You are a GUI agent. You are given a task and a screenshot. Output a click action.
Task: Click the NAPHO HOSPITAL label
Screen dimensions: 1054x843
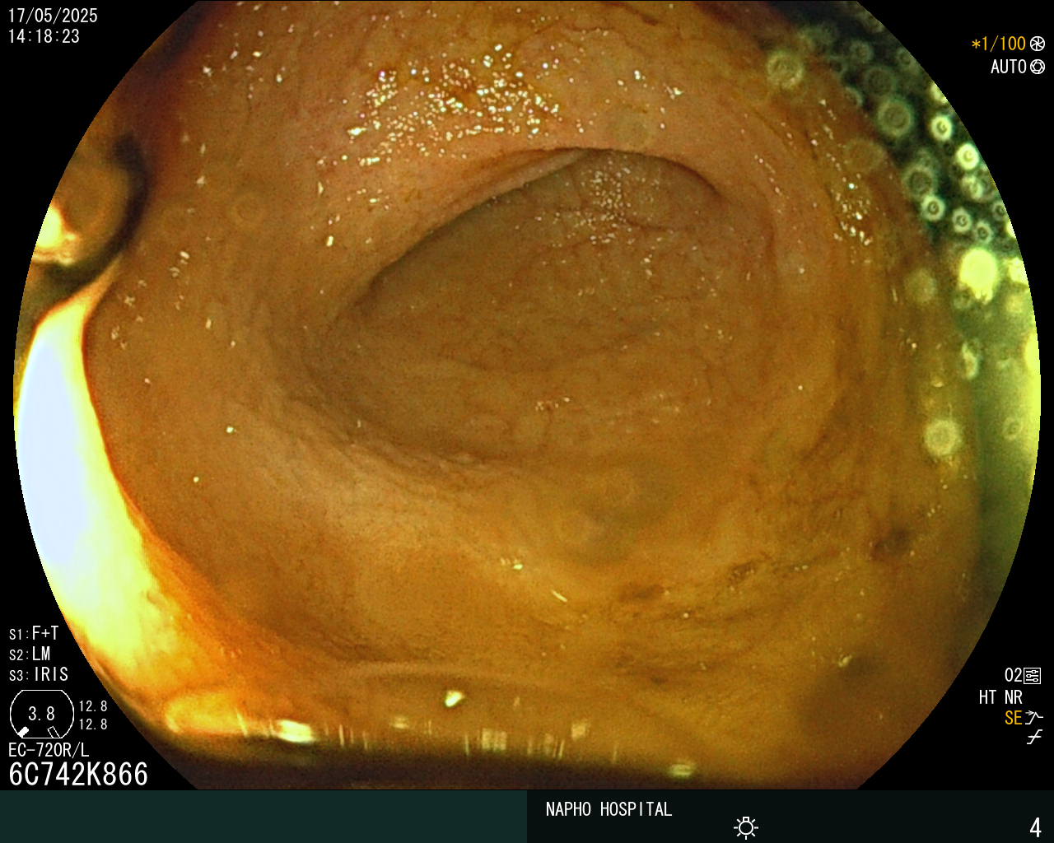coord(609,809)
